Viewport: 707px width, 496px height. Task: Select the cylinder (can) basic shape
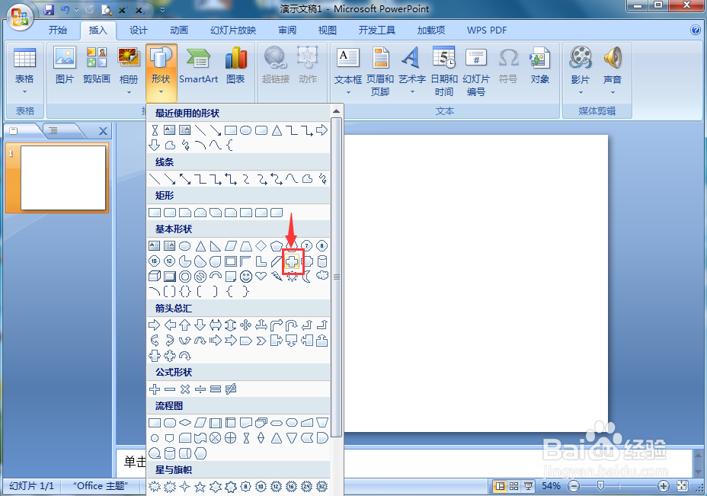coord(322,261)
